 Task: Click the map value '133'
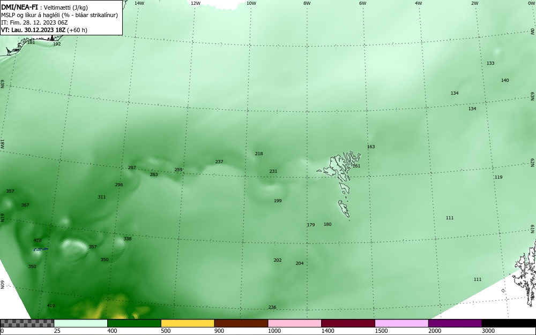coord(490,63)
